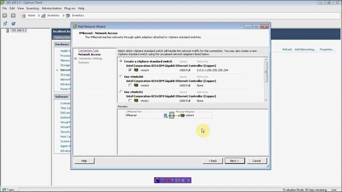
Task: Click Network Access wizard step label
Action: click(89, 54)
